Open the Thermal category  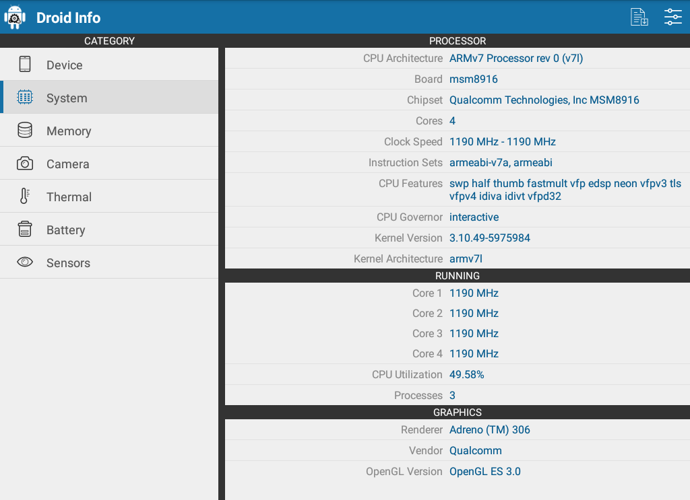tap(69, 197)
